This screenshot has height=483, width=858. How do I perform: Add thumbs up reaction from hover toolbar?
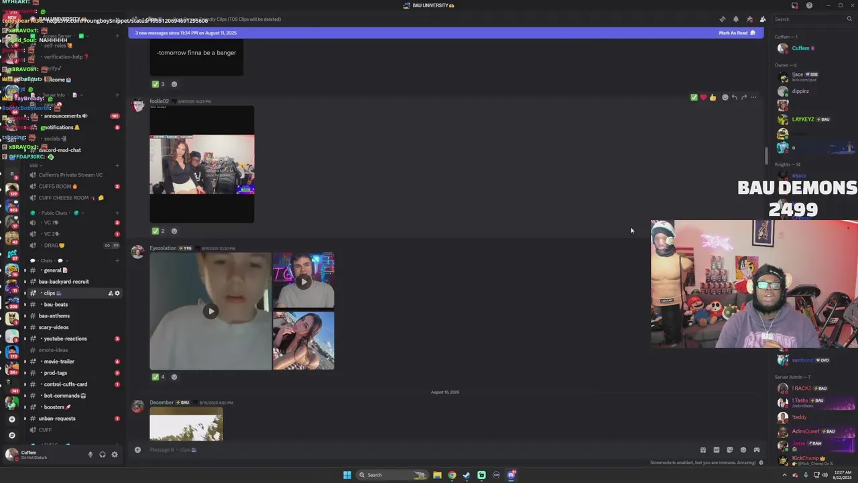713,97
